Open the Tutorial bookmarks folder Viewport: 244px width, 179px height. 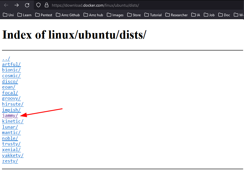pos(153,15)
